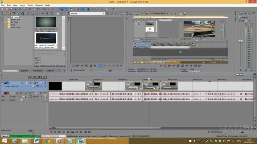Arm audio track 2 for record
This screenshot has width=257, height=144.
(x=17, y=93)
